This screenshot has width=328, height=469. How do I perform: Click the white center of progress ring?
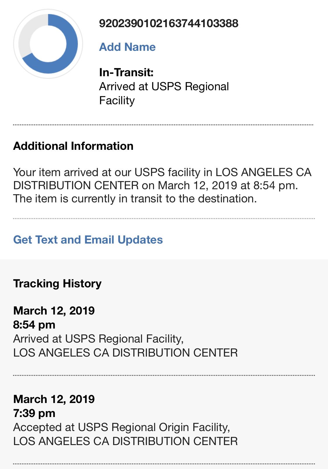coord(48,44)
